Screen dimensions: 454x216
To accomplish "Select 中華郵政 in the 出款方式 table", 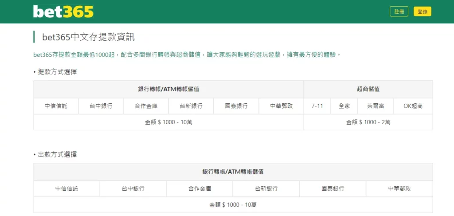I will tap(399, 189).
